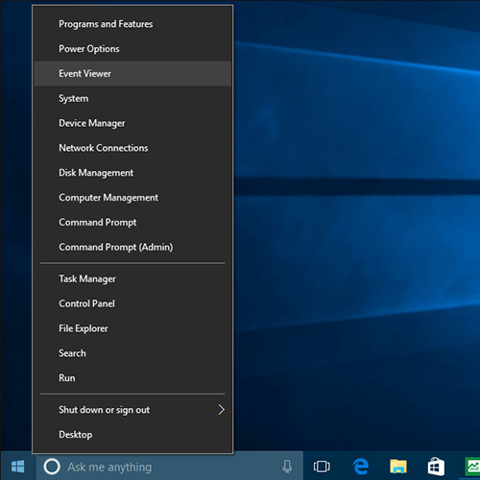Open Disk Management
This screenshot has height=480, width=480.
tap(132, 173)
